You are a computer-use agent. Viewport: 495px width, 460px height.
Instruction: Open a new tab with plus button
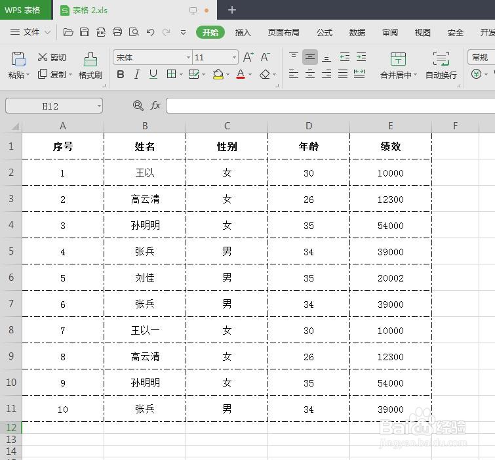(231, 10)
